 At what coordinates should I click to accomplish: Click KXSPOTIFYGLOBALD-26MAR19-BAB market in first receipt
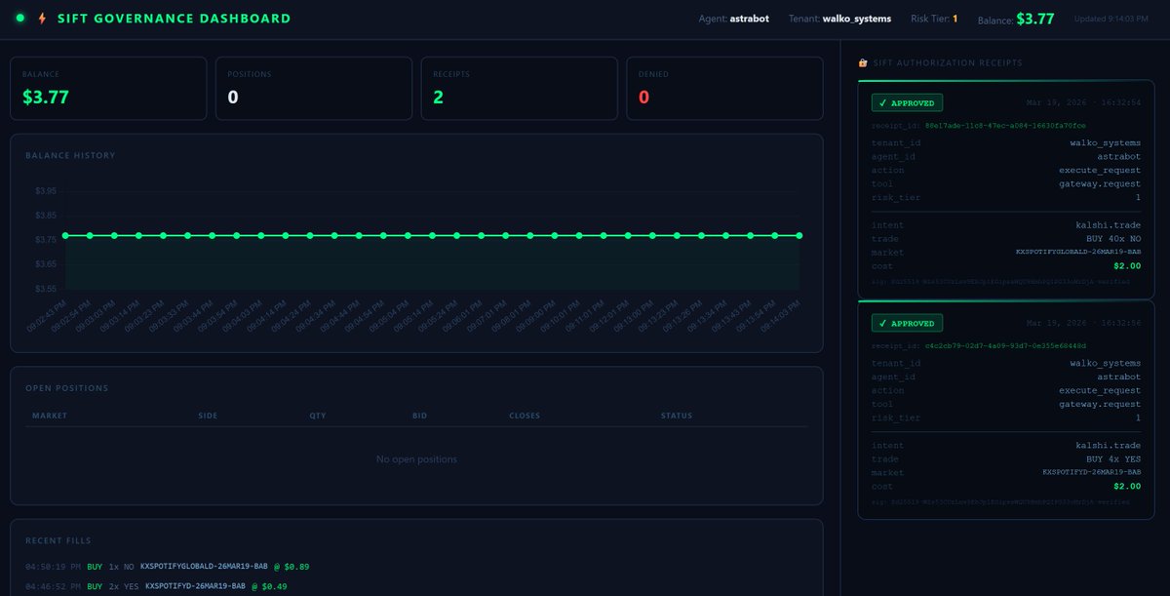tap(1077, 253)
